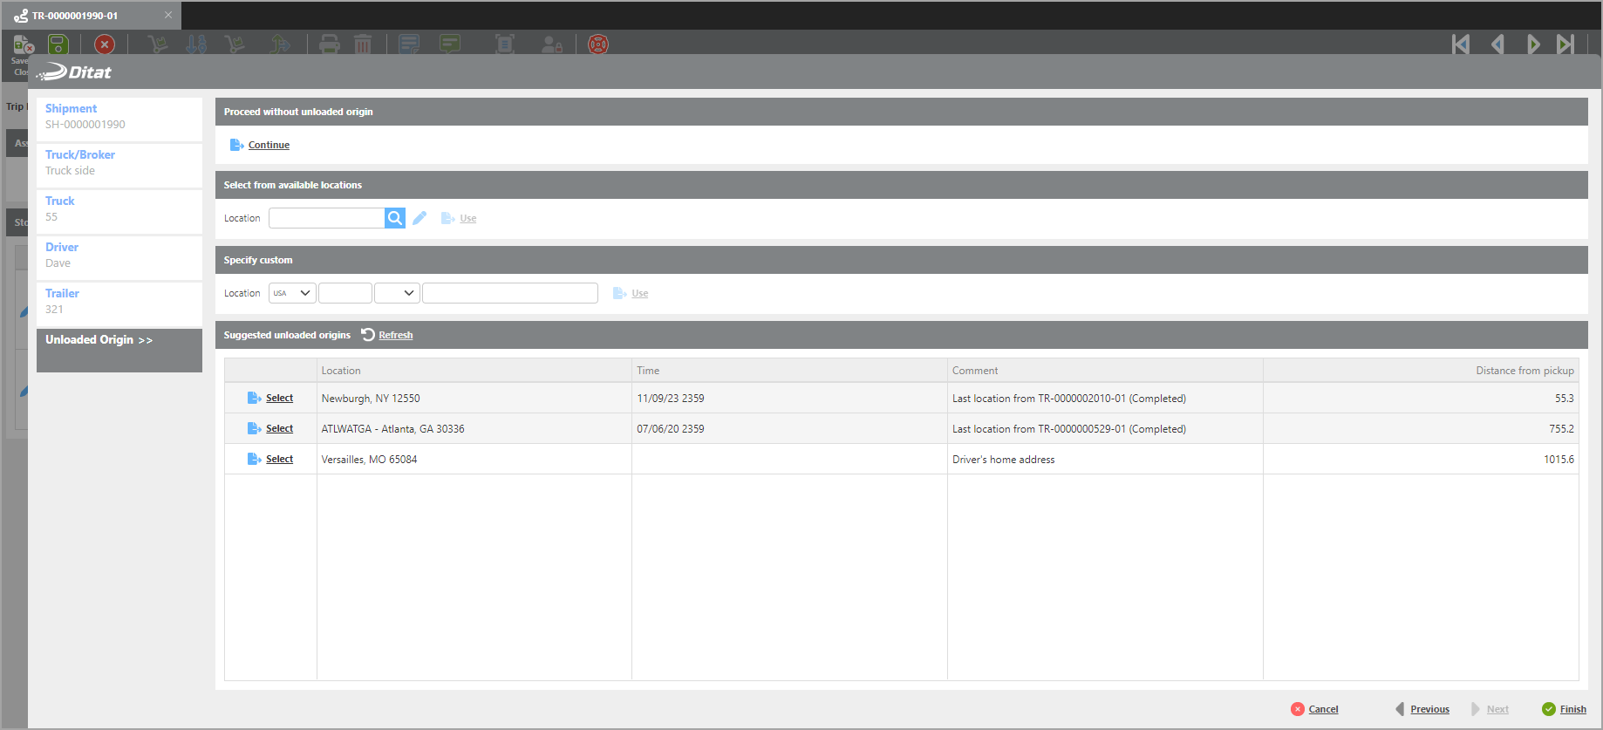Click the Continue link to proceed without origin
This screenshot has width=1603, height=730.
pos(269,145)
